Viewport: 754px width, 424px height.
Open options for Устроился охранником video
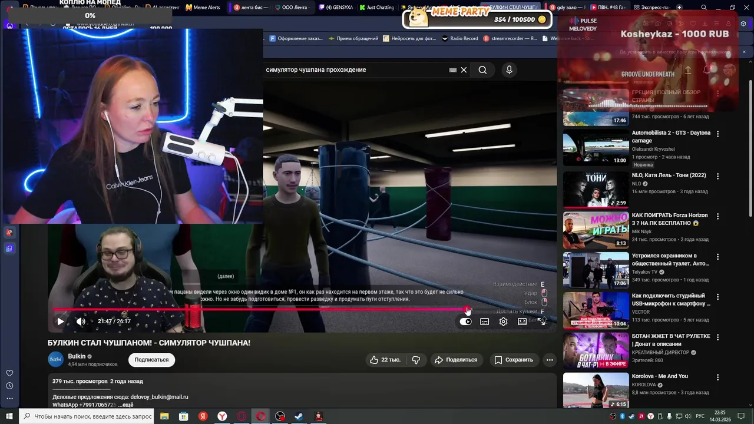[717, 257]
